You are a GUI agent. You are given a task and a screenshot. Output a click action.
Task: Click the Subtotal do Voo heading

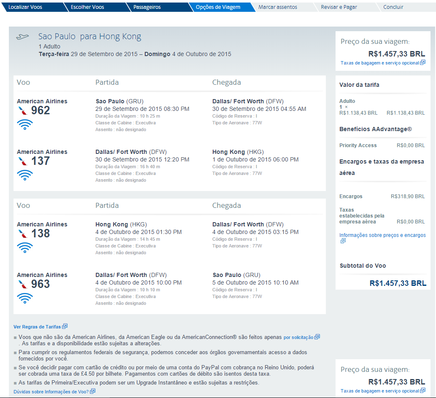pos(363,266)
